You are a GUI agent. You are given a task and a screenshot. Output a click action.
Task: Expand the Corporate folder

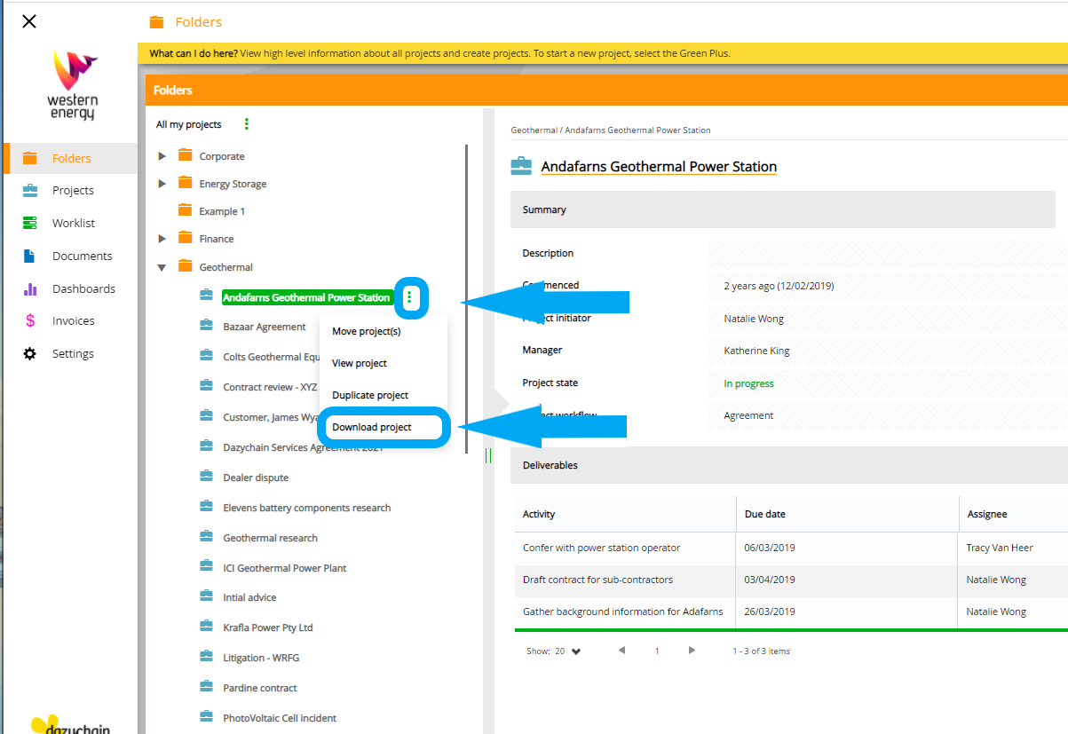162,156
